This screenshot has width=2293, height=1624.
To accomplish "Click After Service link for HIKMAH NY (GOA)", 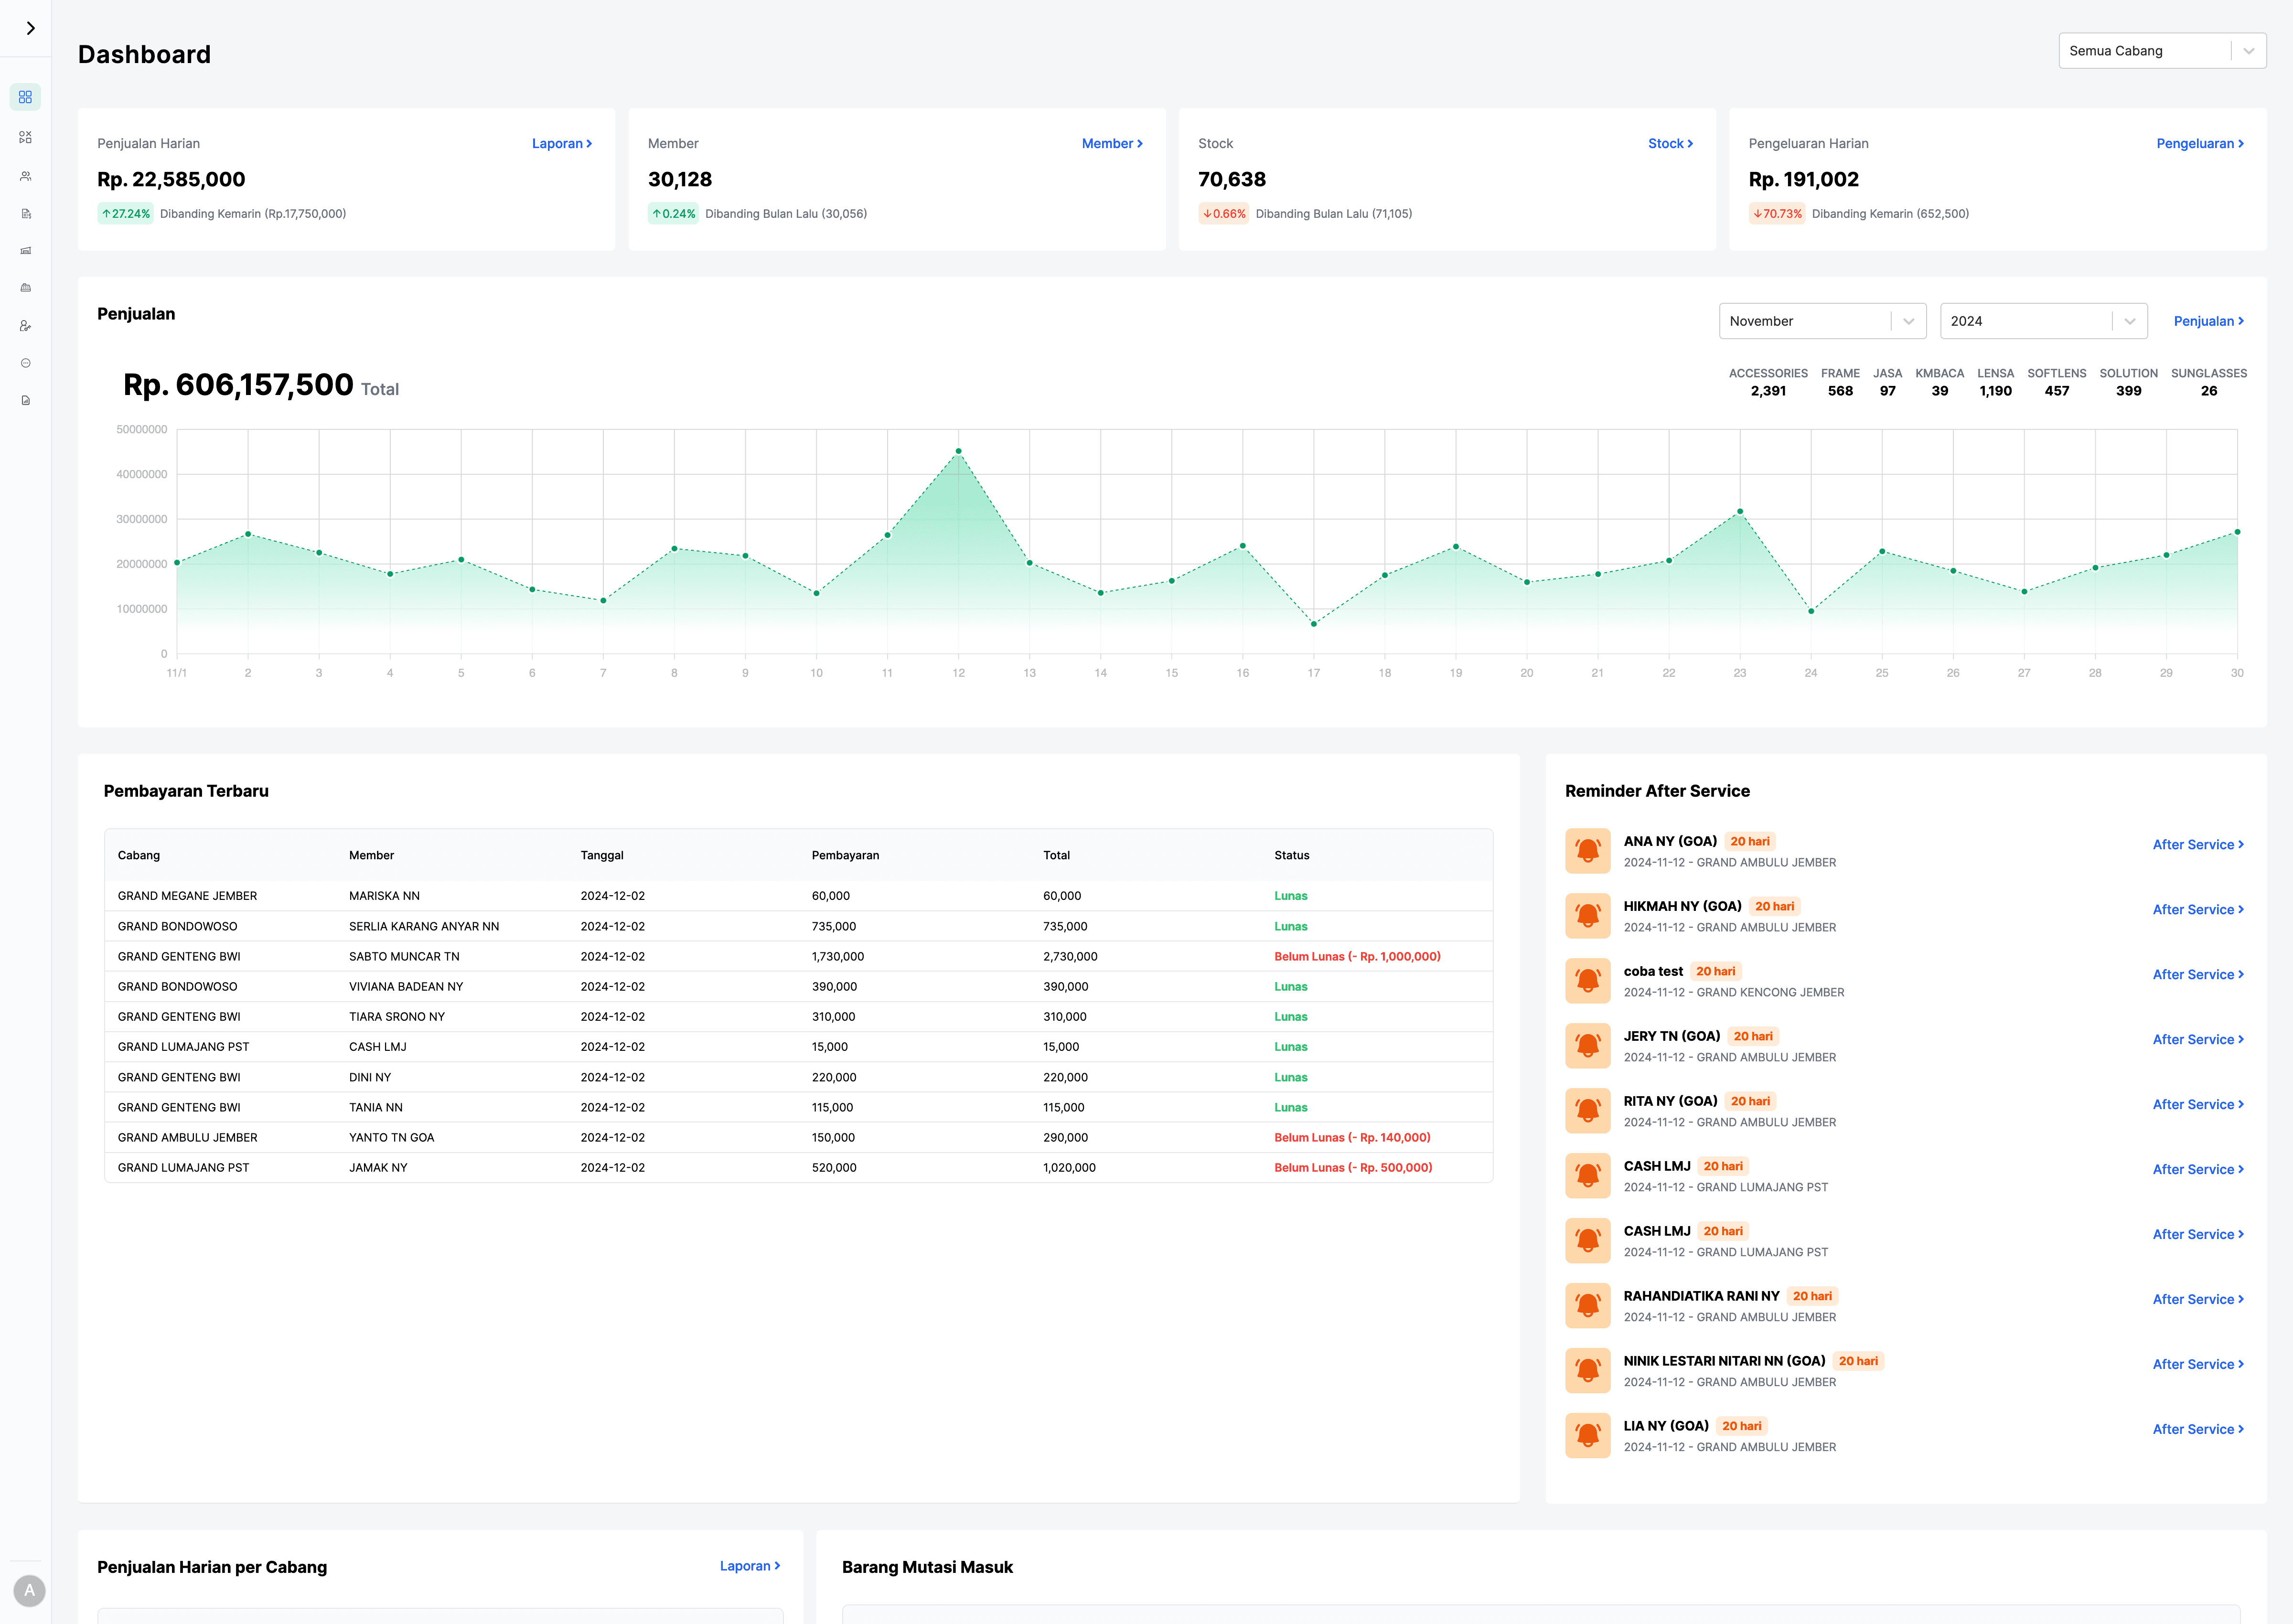I will [x=2198, y=910].
